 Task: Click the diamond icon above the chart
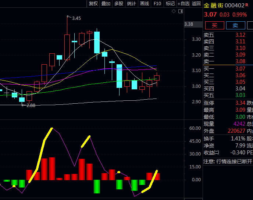[174, 11]
